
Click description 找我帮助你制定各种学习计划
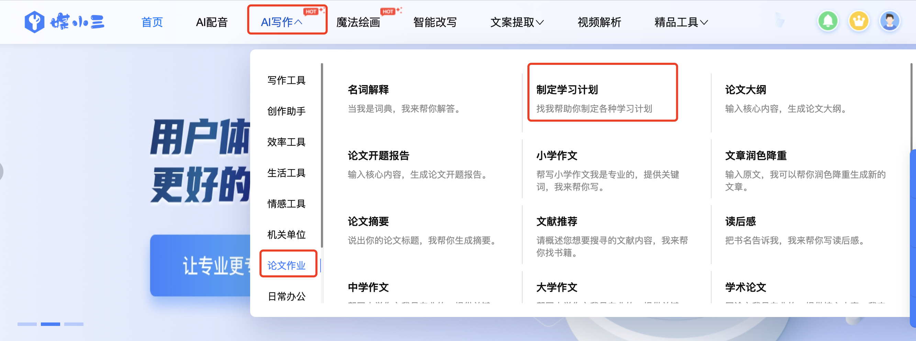point(594,109)
